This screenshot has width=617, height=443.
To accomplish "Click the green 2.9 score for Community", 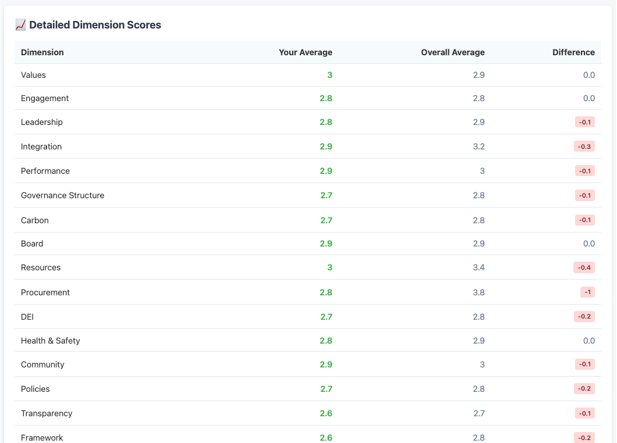I will click(x=326, y=365).
